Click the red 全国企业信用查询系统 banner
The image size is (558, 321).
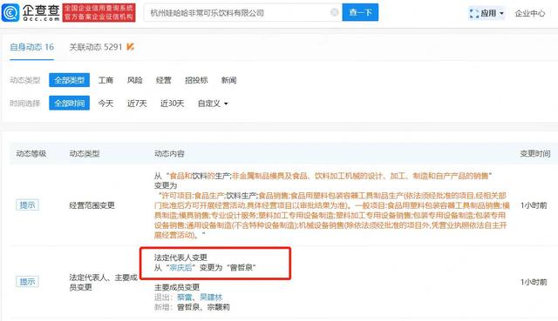click(x=99, y=13)
